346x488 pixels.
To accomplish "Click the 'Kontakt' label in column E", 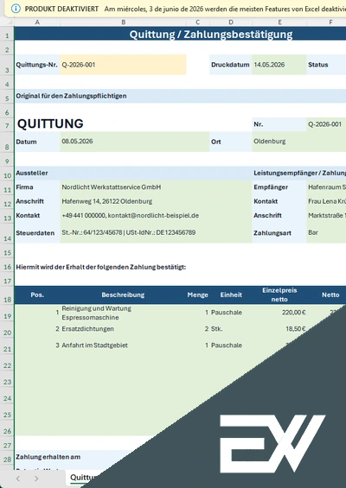I will coord(279,201).
